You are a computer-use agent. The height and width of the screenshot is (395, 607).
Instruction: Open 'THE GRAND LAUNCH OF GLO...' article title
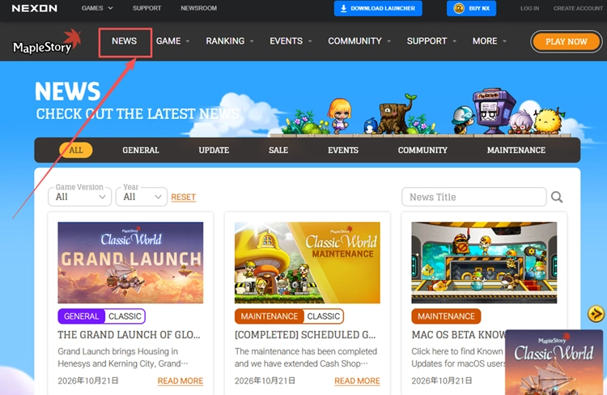click(x=129, y=335)
